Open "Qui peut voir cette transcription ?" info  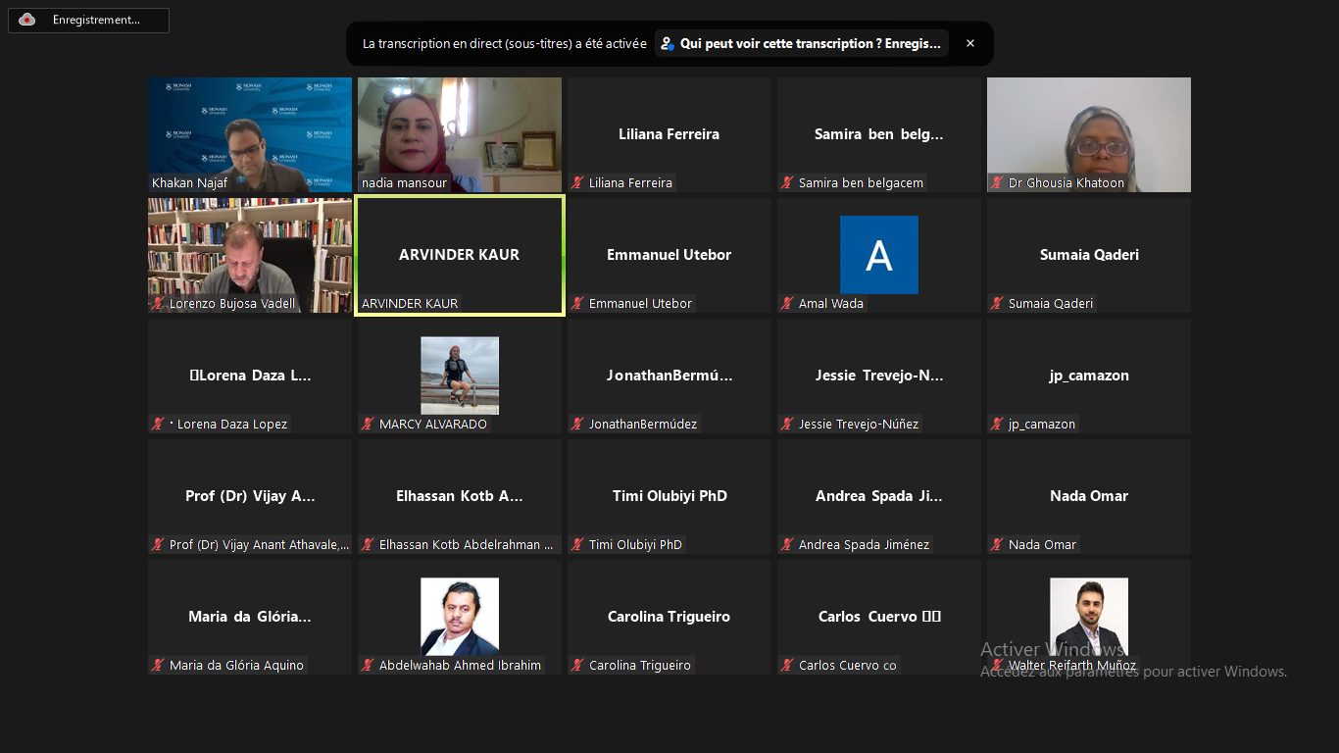[x=810, y=43]
